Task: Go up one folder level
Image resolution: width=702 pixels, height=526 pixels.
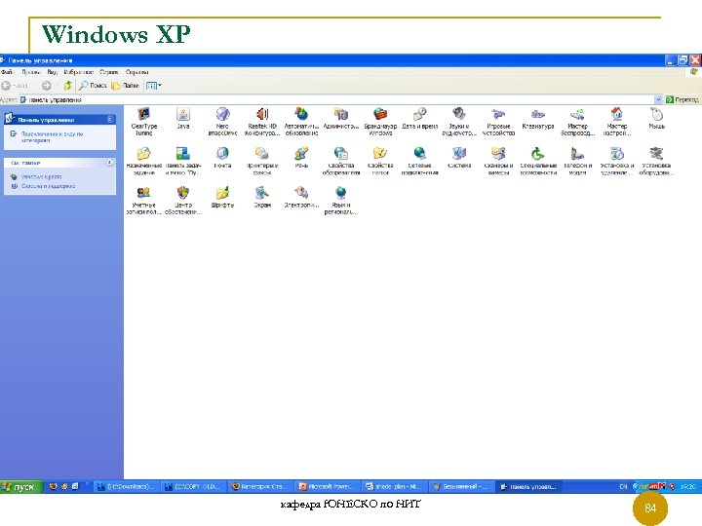Action: pos(67,85)
